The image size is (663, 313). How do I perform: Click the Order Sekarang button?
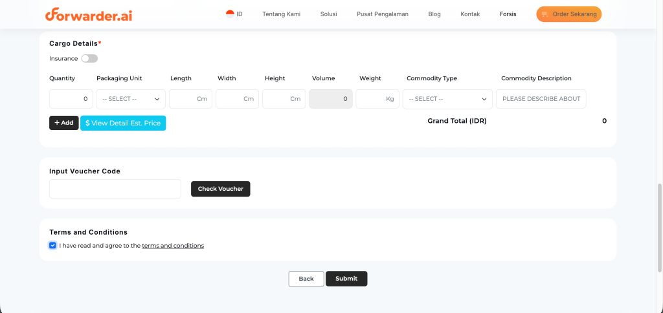pos(568,14)
